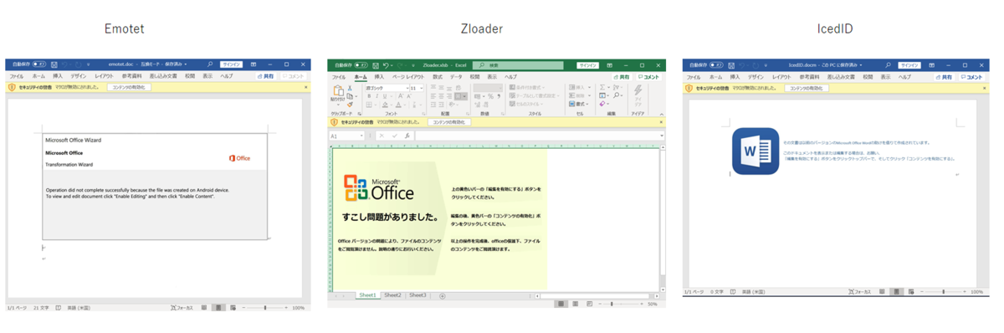Click フォーカス in the Emotet status bar
Screen dimensions: 1004x333
[x=182, y=308]
